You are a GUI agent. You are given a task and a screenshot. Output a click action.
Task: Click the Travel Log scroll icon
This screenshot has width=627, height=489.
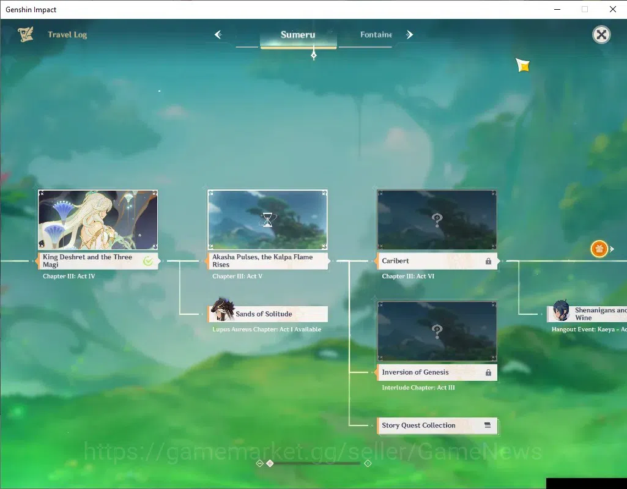(26, 34)
